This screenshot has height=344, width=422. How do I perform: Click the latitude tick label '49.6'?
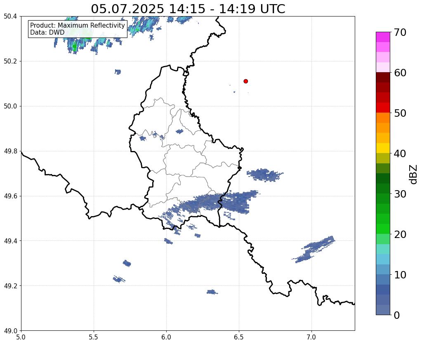[x=10, y=196]
